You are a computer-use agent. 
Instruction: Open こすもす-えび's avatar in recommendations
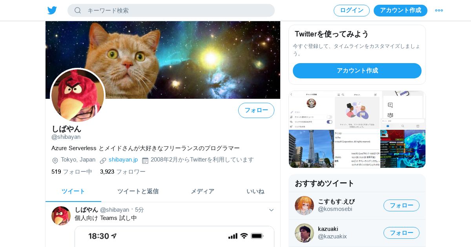click(x=304, y=205)
